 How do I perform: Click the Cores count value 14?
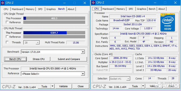(x=149, y=78)
